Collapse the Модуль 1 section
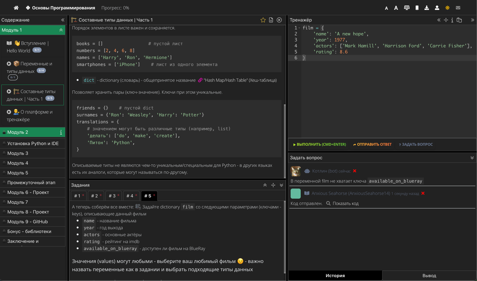Viewport: 477px width, 281px height. click(61, 30)
